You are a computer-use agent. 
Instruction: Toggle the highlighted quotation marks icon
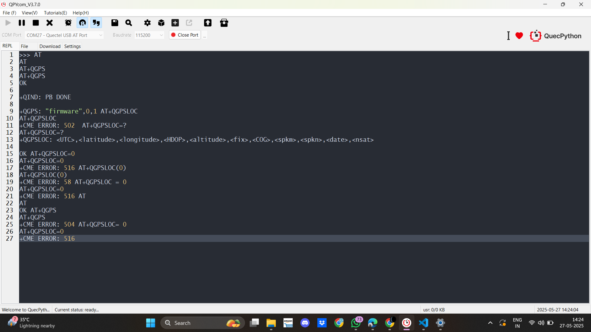click(x=96, y=23)
